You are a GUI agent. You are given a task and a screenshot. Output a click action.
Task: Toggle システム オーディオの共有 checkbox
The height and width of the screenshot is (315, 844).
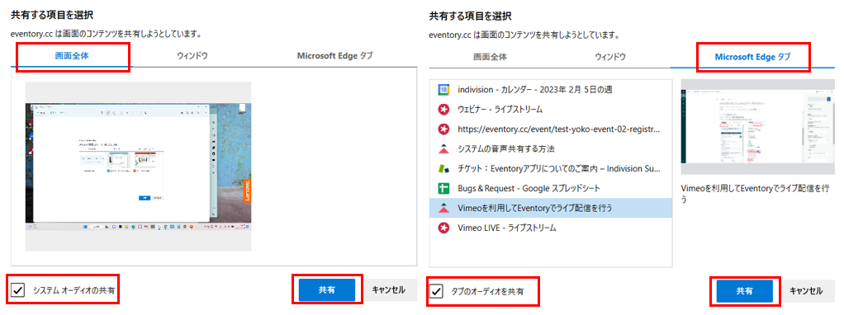coord(18,290)
